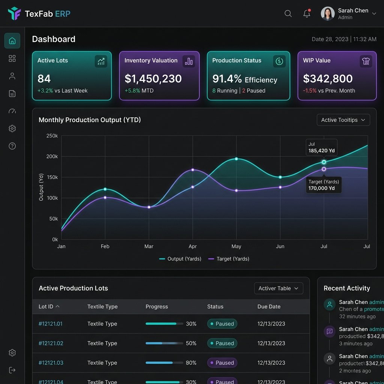Click the purple message icon in Recent Activity
This screenshot has width=384, height=384.
(x=330, y=331)
